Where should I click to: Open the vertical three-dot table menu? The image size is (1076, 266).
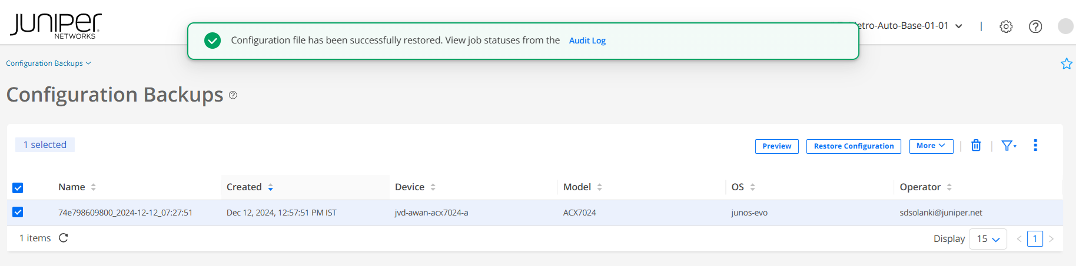(1035, 146)
